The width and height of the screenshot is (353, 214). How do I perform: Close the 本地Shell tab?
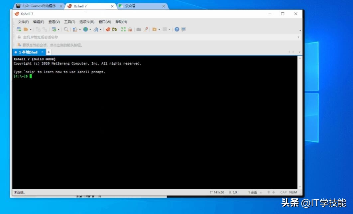(x=42, y=52)
